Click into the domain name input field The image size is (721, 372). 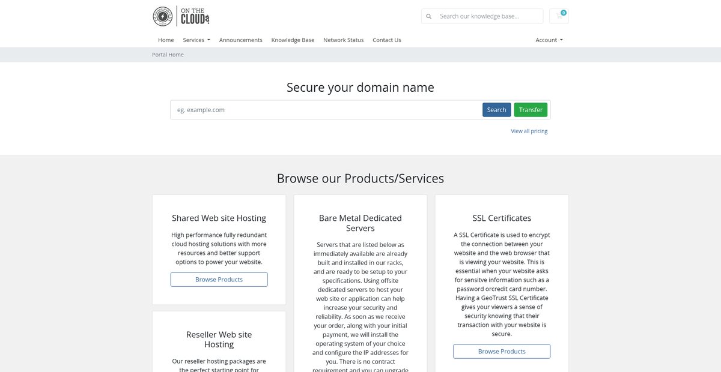tap(325, 110)
